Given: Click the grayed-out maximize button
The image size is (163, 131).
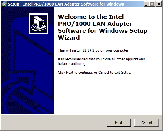Looking at the screenshot, I should click(152, 4).
